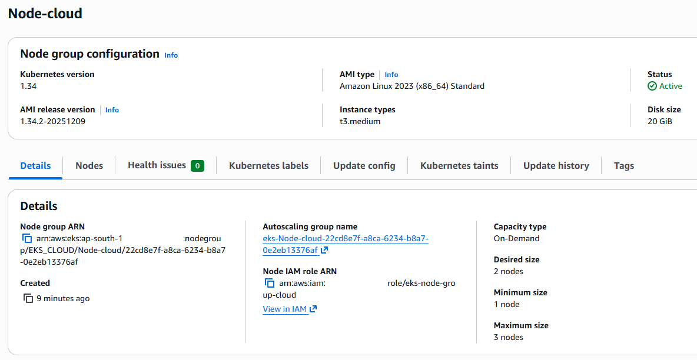Open the eks-Node-cloud autoscaling group link
The image size is (697, 360).
coord(346,238)
